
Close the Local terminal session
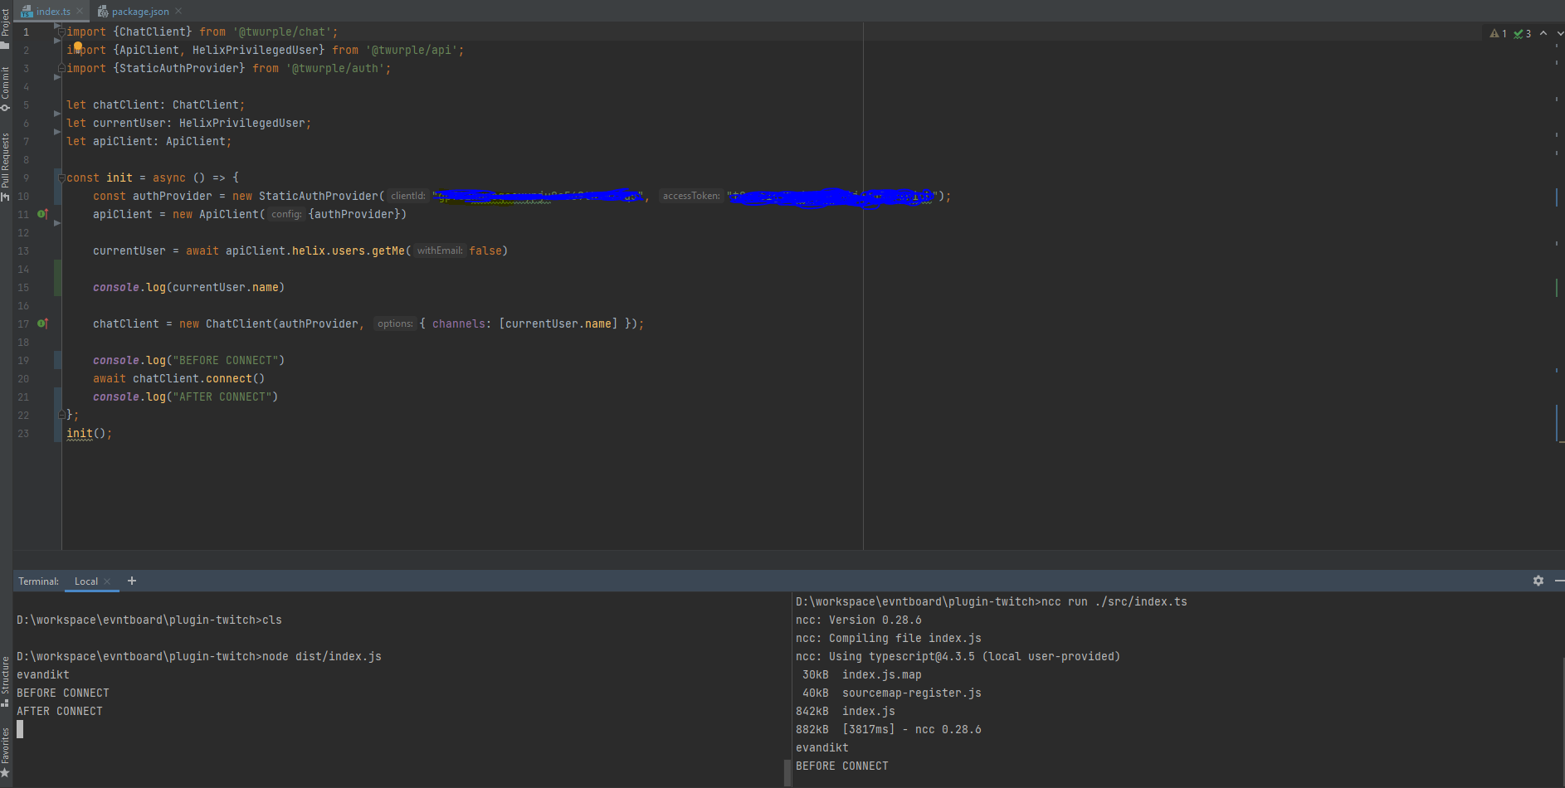click(105, 581)
